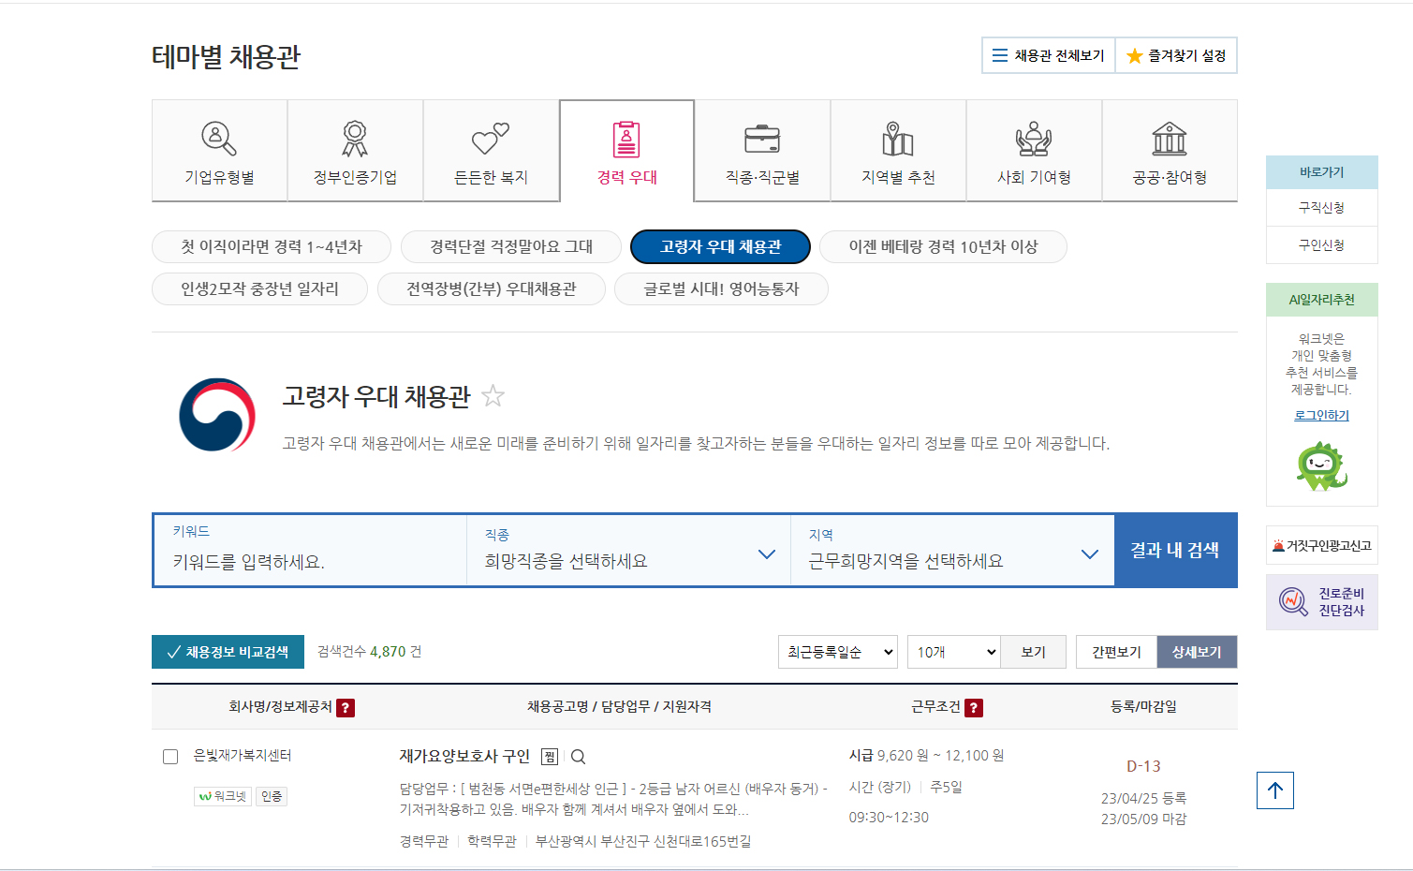This screenshot has width=1413, height=871.
Task: Switch to the 경력 우대 tab
Action: (626, 150)
